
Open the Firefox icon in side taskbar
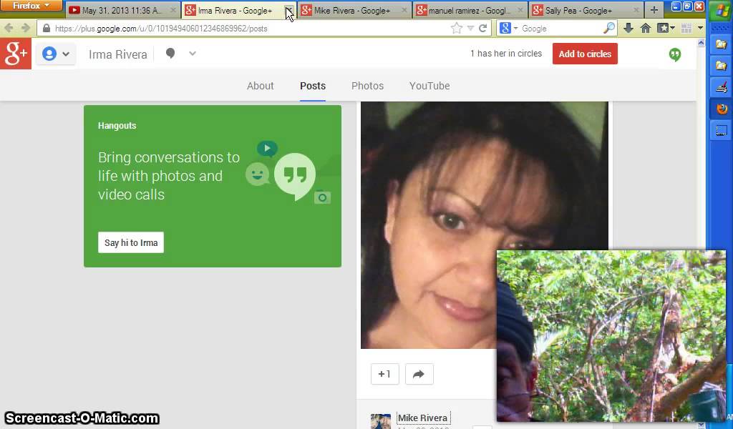721,109
